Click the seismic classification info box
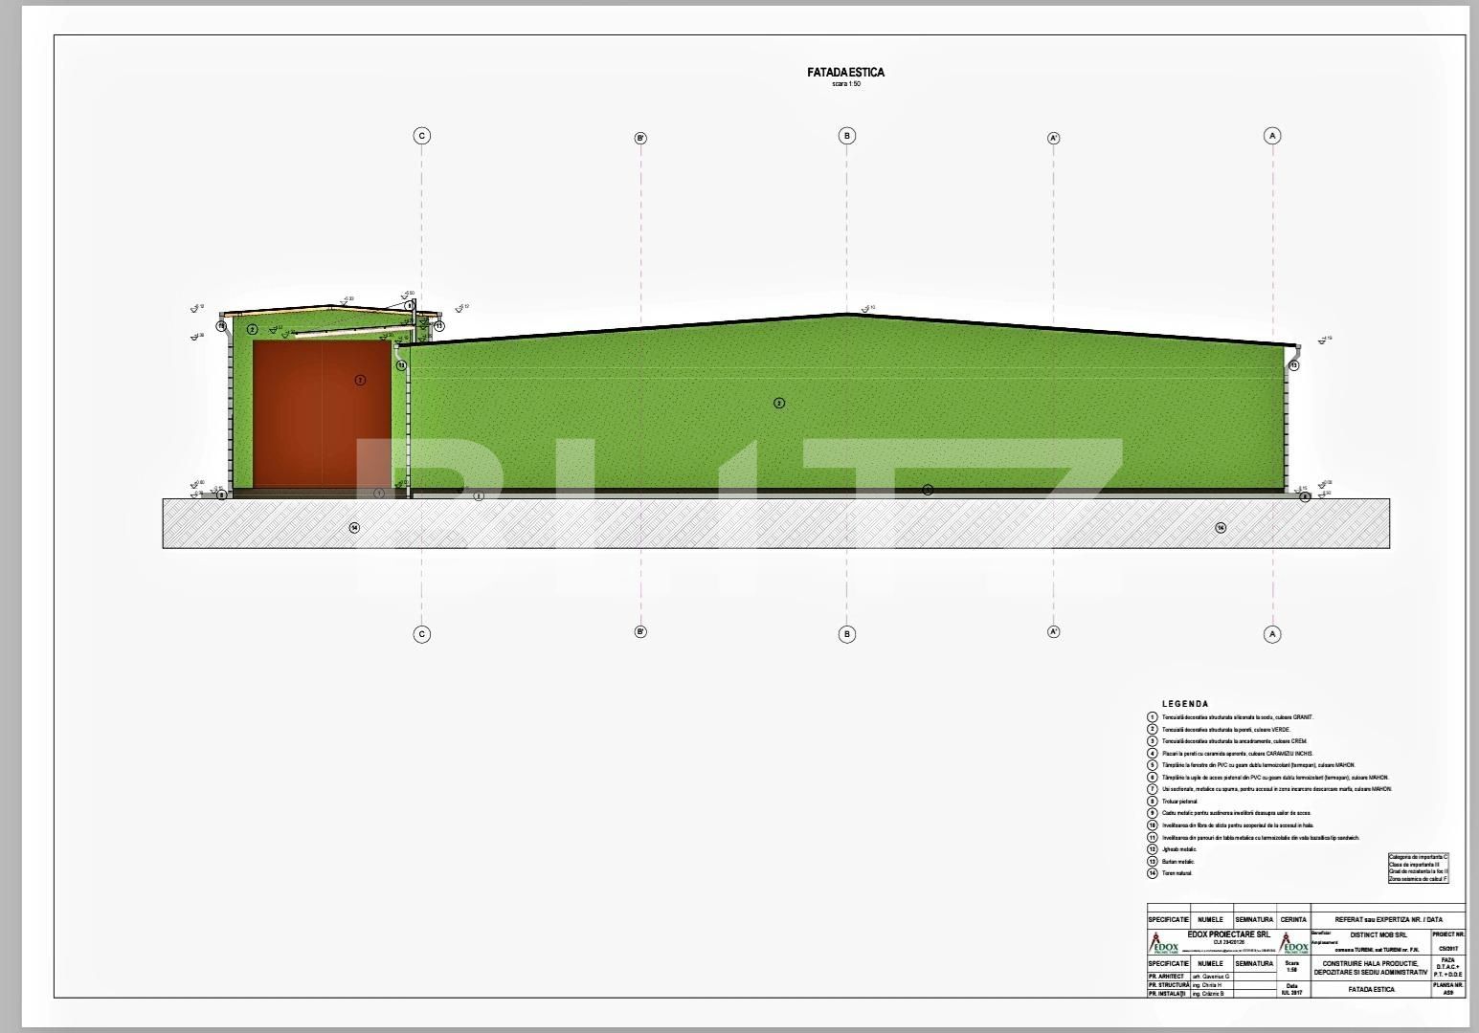 [x=1418, y=868]
